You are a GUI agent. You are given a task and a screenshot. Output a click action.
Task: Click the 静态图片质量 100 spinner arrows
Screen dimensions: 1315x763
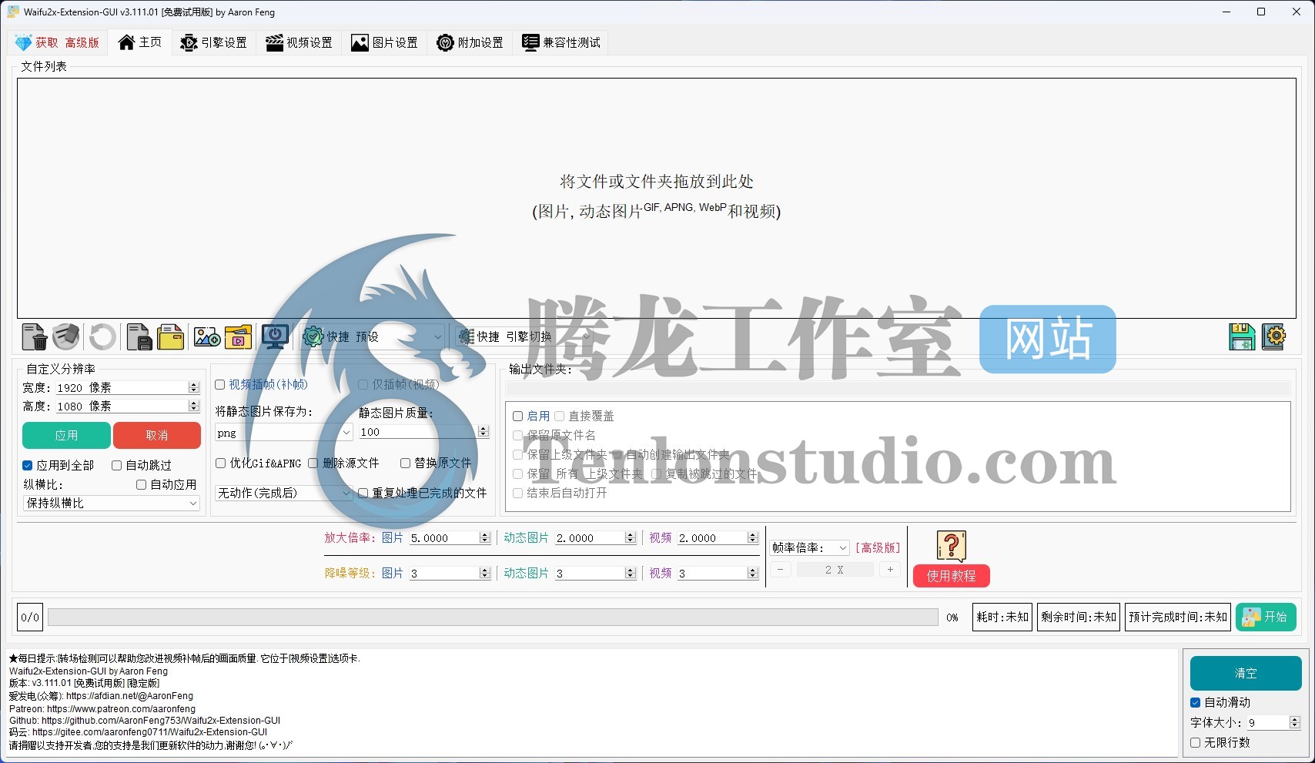tap(484, 432)
